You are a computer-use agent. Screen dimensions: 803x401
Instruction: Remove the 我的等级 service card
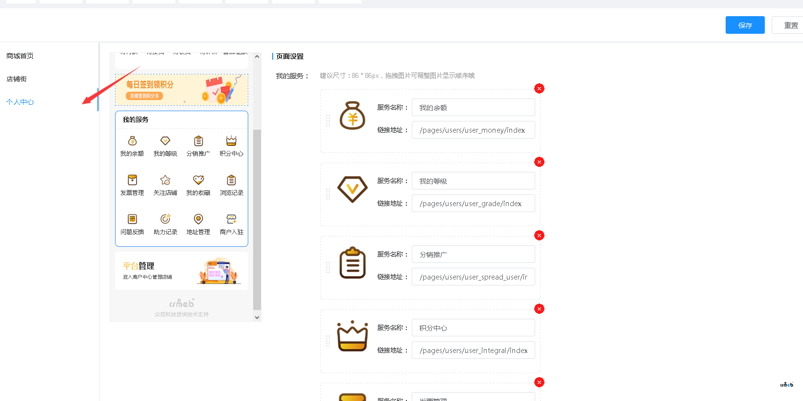tap(539, 162)
